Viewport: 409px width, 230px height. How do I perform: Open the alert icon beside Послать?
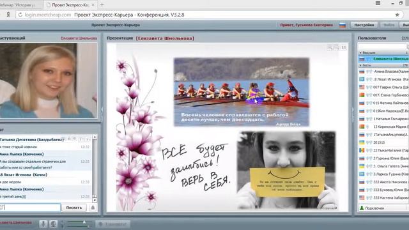[x=93, y=208]
